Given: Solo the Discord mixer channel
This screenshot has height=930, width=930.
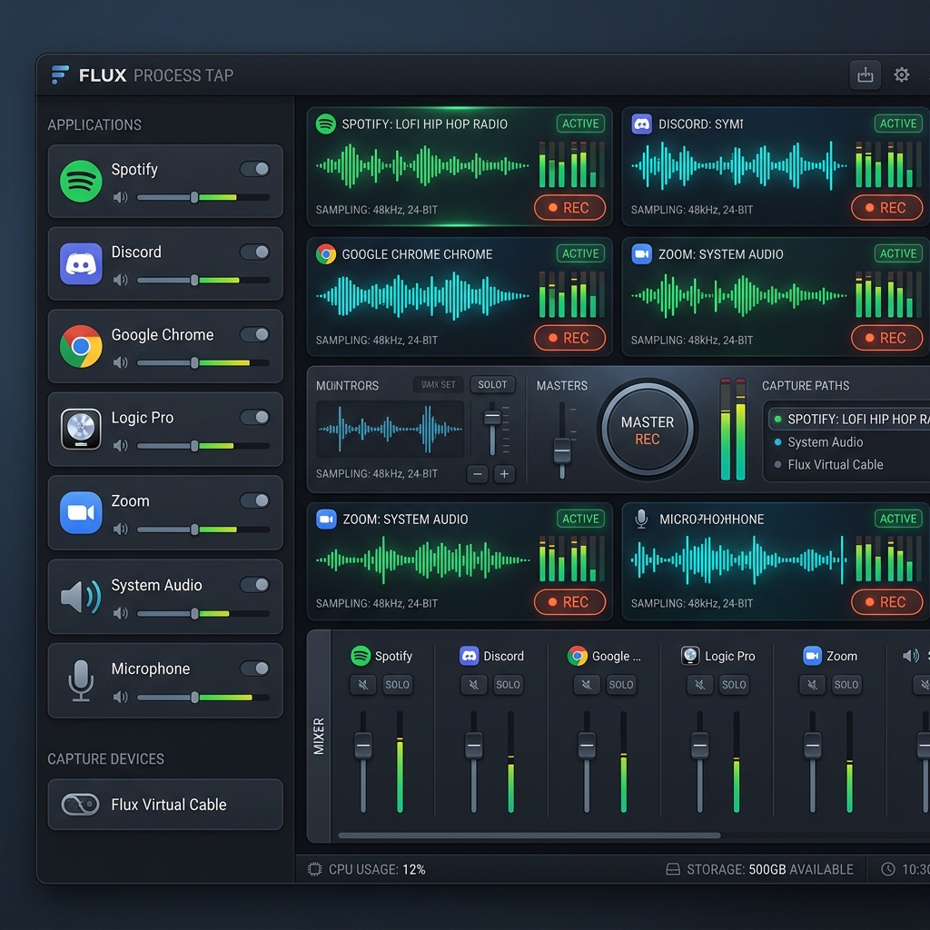Looking at the screenshot, I should pos(508,685).
